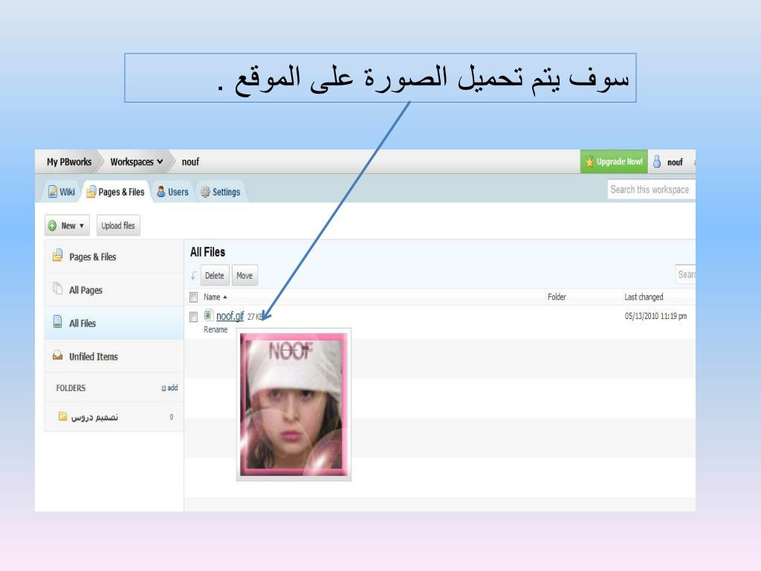Click the files search field in All Files
761x571 pixels.
(685, 275)
